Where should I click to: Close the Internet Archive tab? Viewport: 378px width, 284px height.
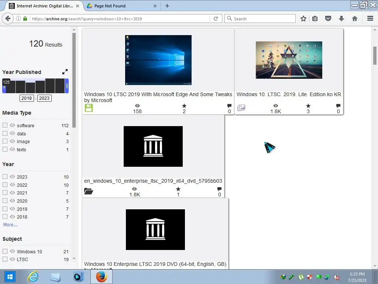coord(78,6)
